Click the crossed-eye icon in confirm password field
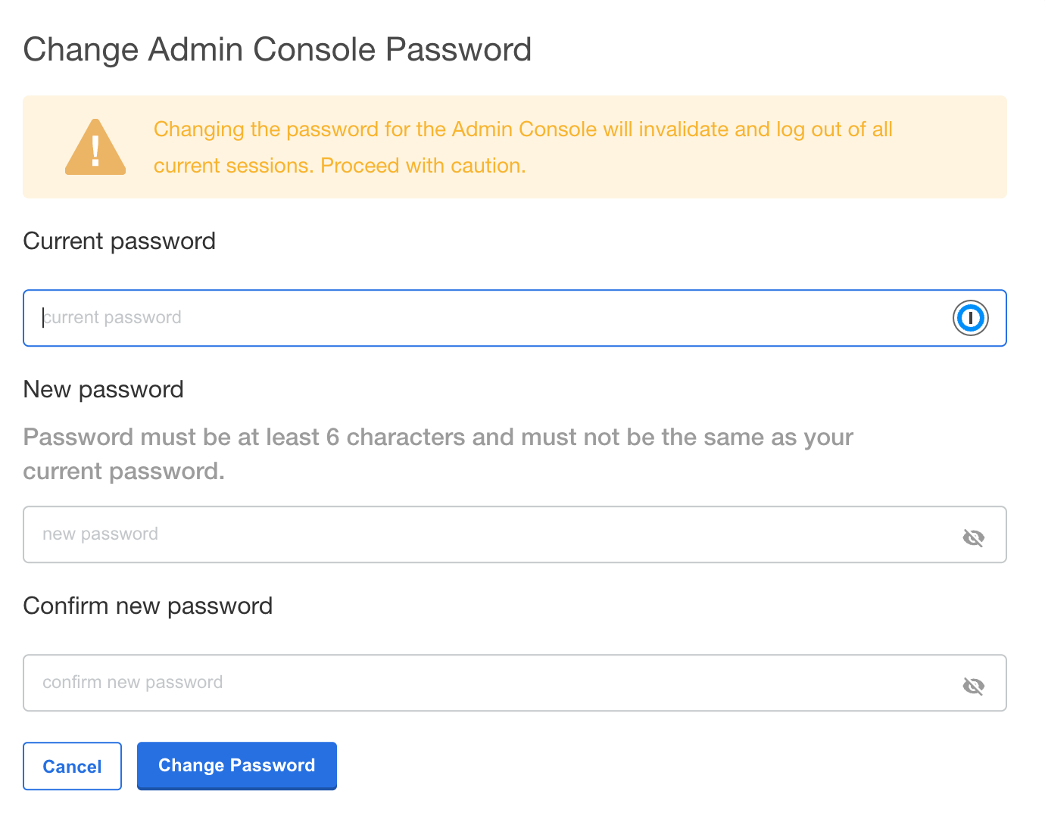This screenshot has width=1045, height=819. coord(974,685)
